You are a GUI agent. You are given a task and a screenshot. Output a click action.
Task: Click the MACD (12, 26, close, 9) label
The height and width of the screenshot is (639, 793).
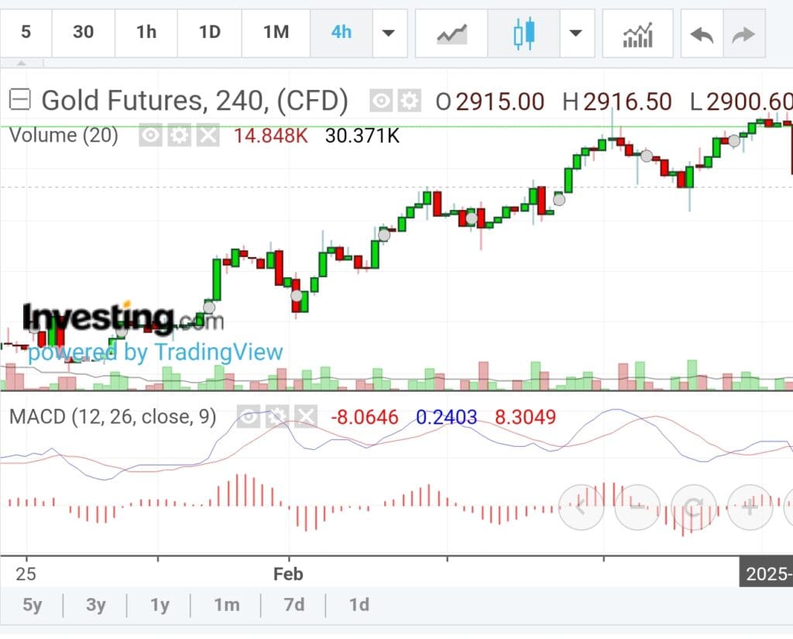pyautogui.click(x=113, y=417)
